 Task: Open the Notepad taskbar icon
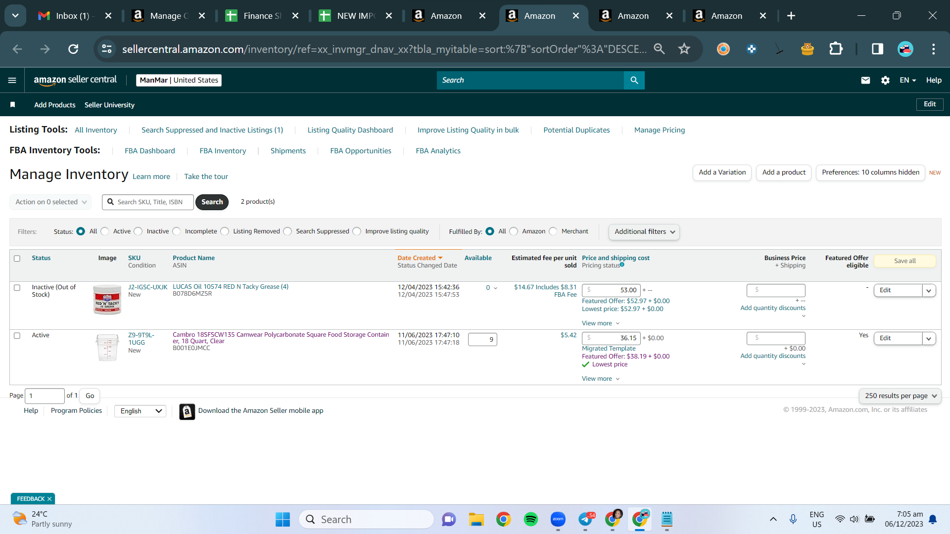point(667,519)
